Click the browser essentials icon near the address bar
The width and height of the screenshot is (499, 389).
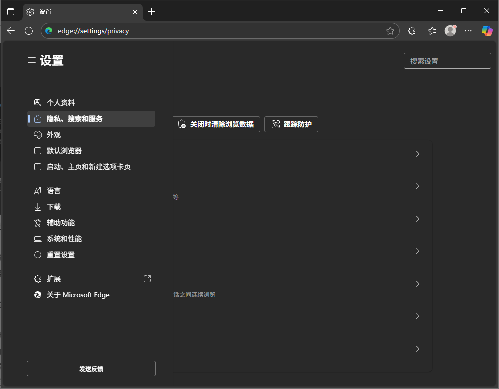click(x=412, y=30)
